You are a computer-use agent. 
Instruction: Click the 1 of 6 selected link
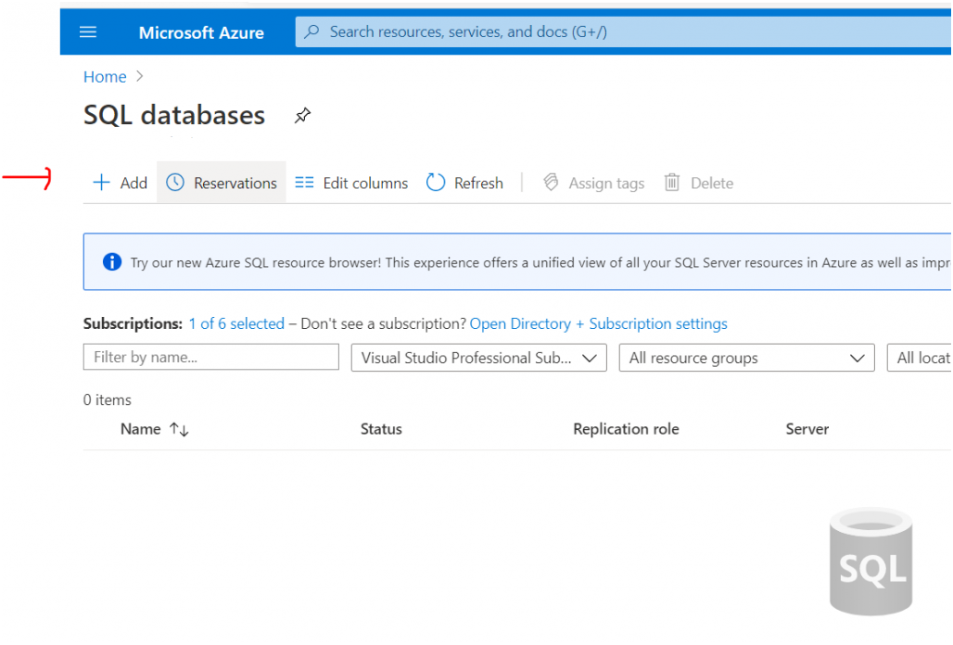coord(236,323)
